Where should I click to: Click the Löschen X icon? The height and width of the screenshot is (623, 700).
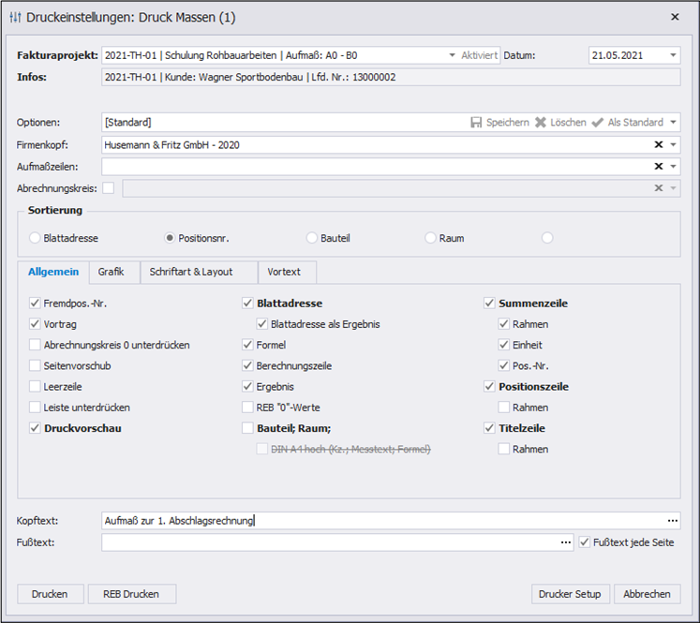(x=540, y=123)
